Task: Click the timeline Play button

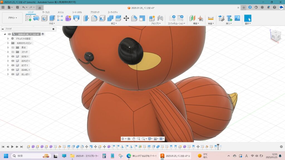Action: pyautogui.click(x=12, y=147)
